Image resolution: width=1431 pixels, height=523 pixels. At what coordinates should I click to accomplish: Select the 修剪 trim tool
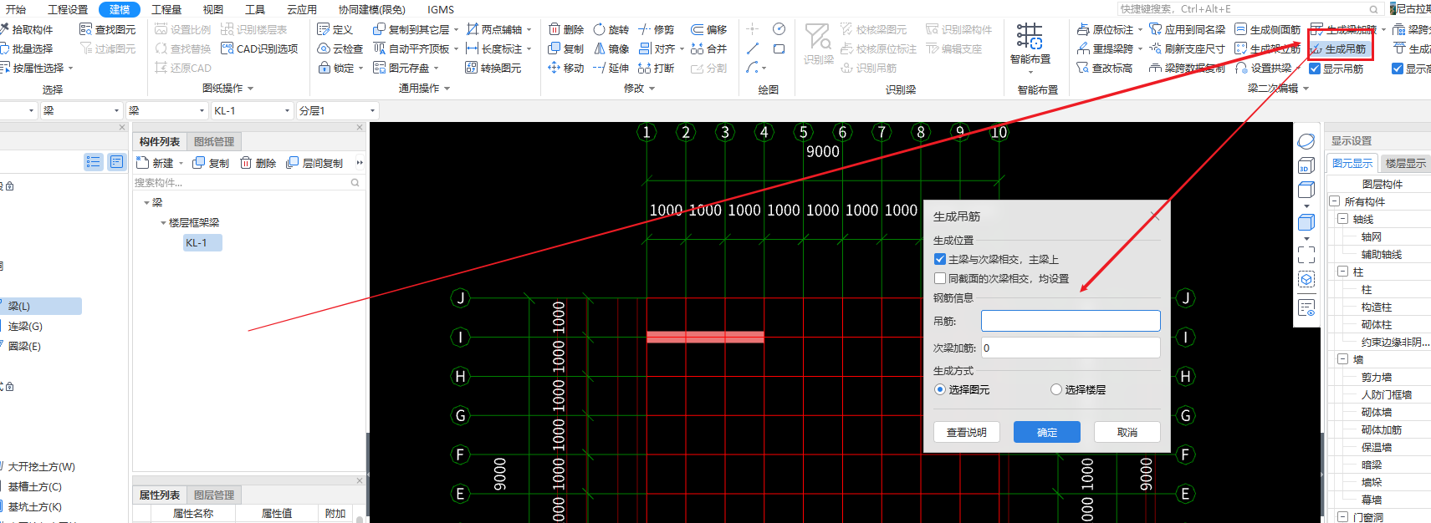(657, 29)
